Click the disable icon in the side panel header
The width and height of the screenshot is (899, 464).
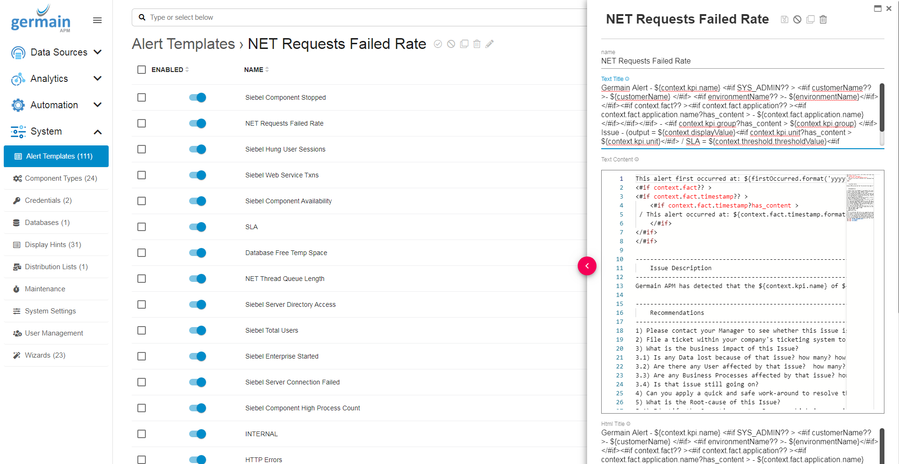click(x=797, y=19)
